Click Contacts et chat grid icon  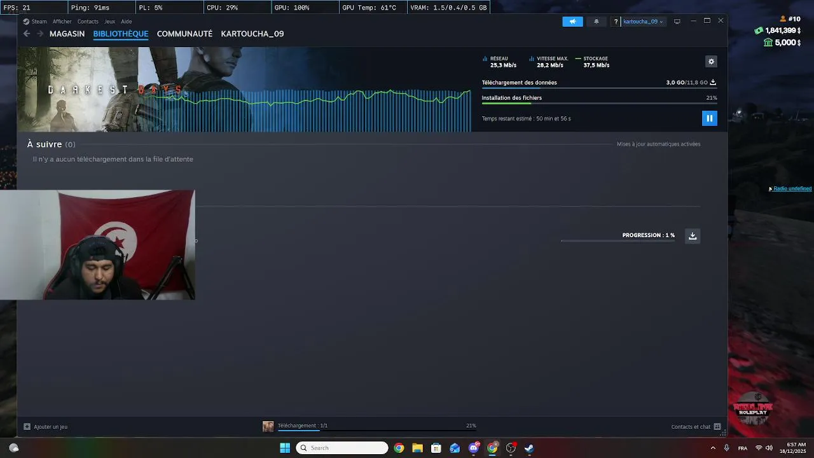tap(717, 427)
